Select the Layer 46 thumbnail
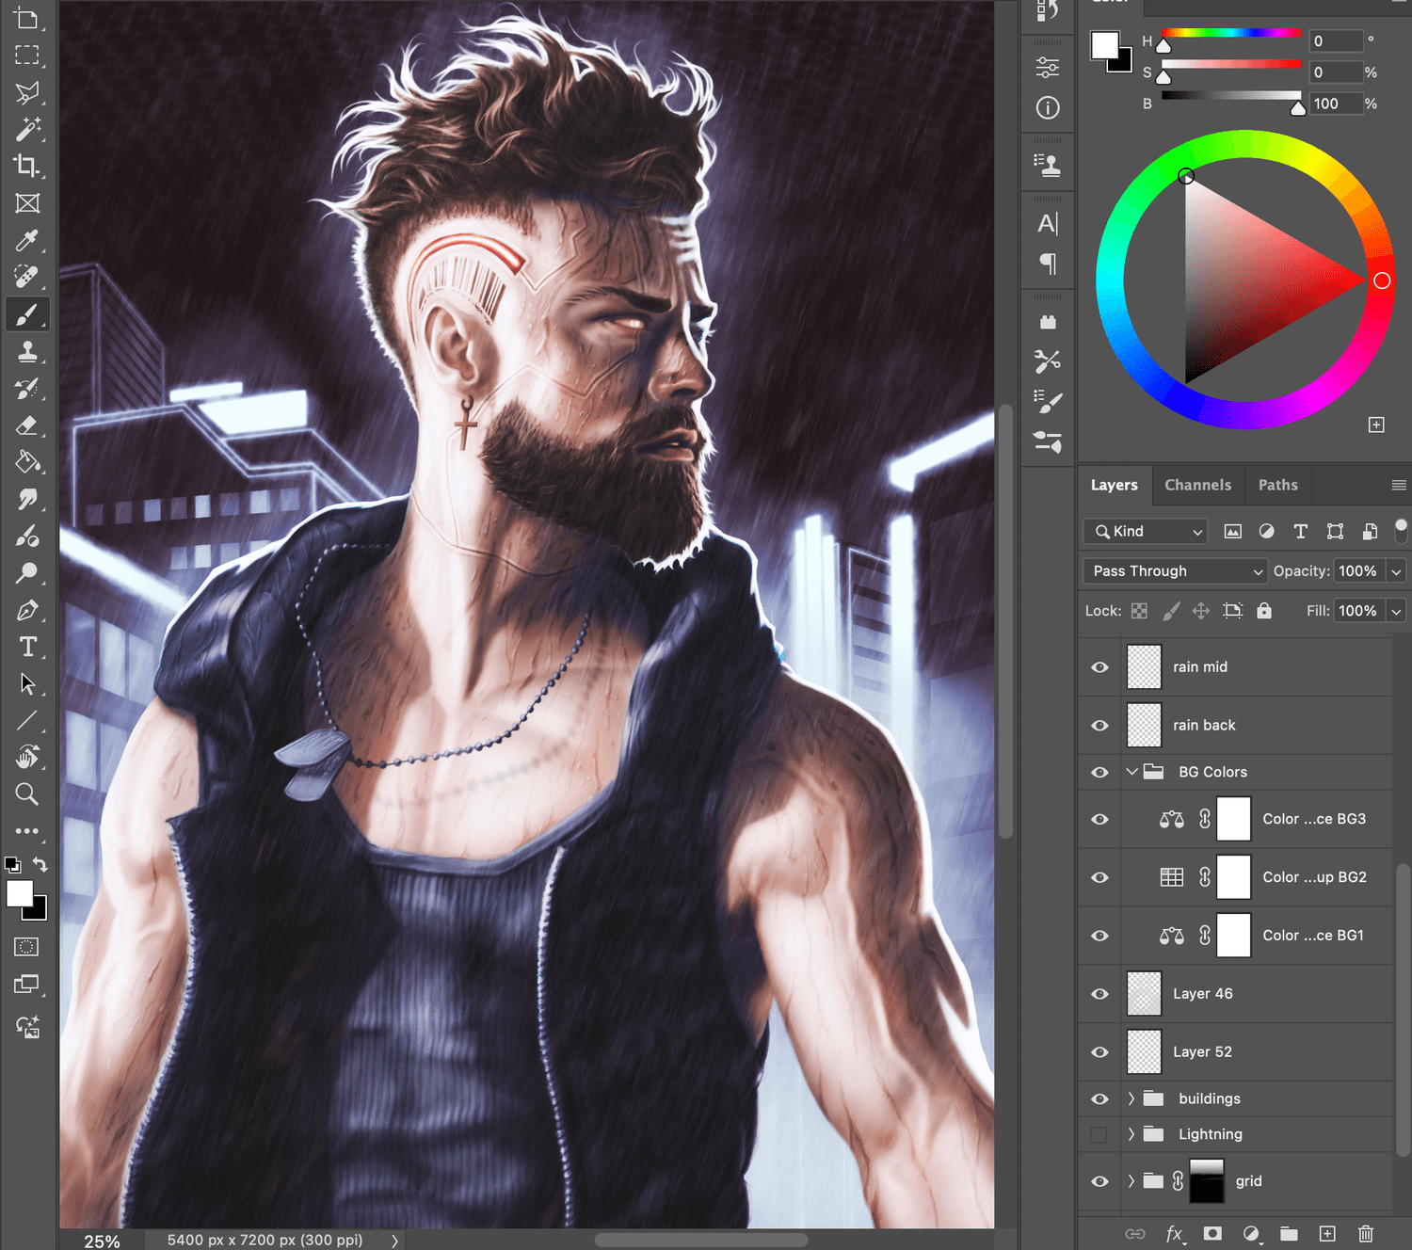Viewport: 1412px width, 1250px height. (x=1144, y=994)
